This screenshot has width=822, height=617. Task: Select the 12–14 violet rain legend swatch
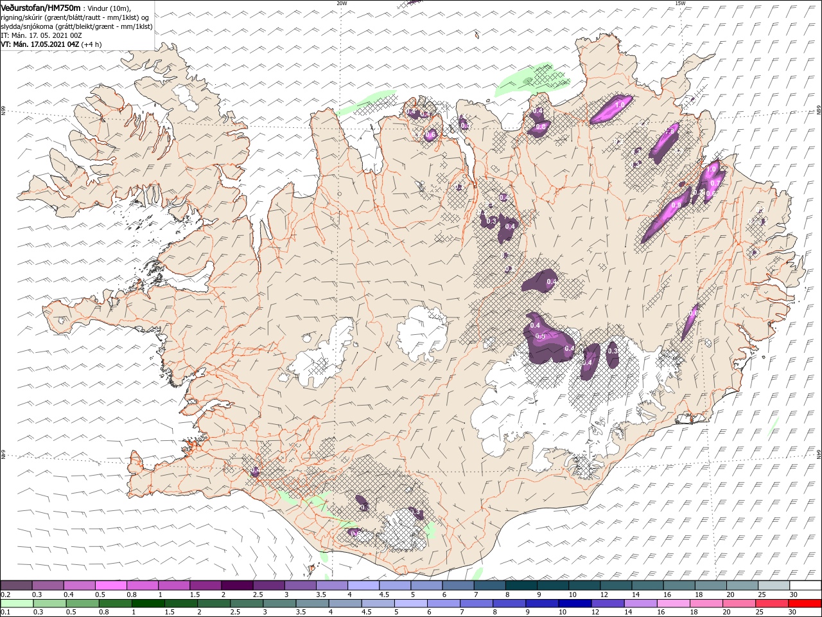pos(607,604)
